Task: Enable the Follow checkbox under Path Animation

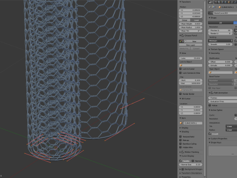Action: tap(210, 105)
